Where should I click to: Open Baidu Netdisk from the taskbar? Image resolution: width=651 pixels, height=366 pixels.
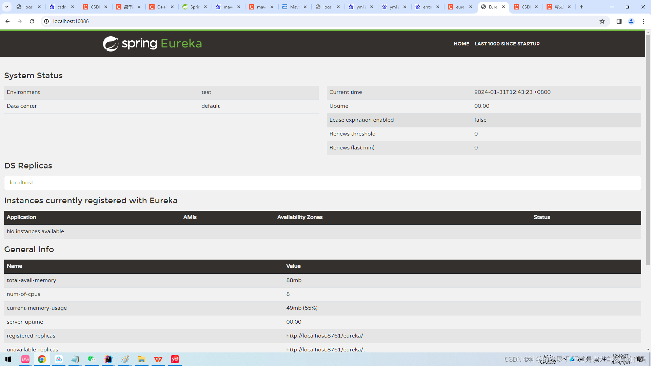tap(59, 359)
